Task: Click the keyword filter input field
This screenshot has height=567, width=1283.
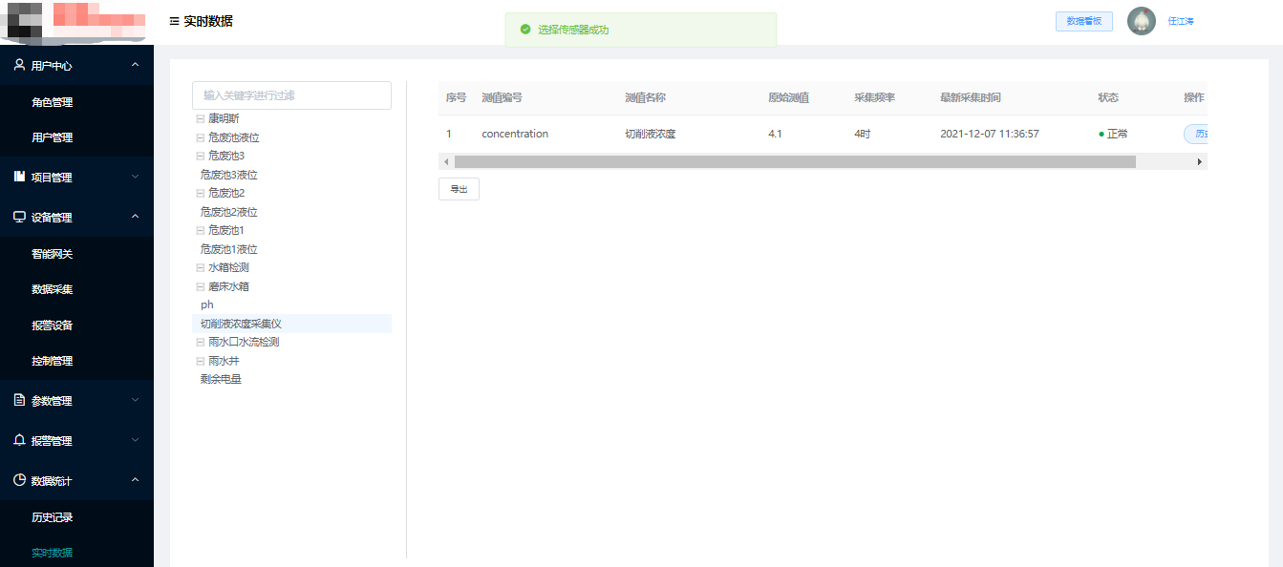Action: coord(291,95)
